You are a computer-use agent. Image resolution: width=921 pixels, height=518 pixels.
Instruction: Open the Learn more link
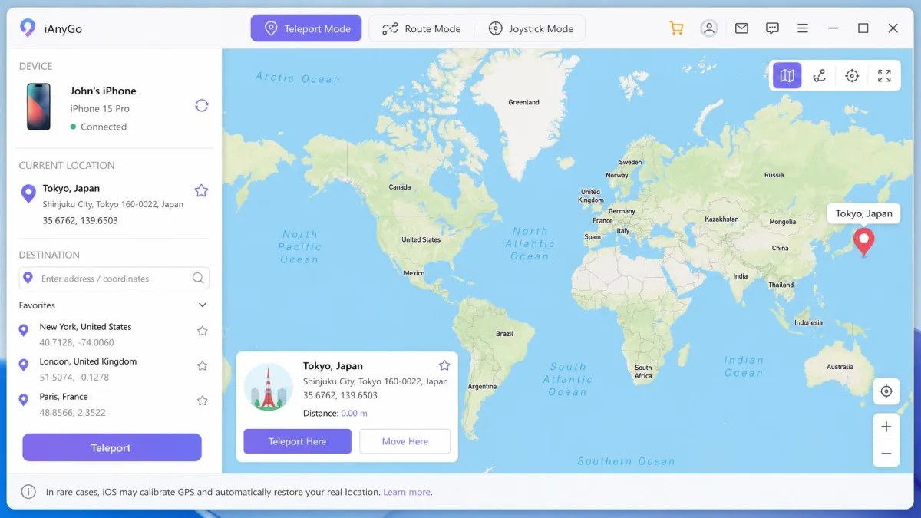407,492
